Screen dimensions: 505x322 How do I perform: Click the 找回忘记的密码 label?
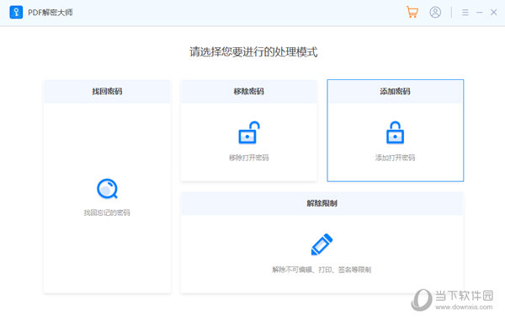click(x=107, y=212)
